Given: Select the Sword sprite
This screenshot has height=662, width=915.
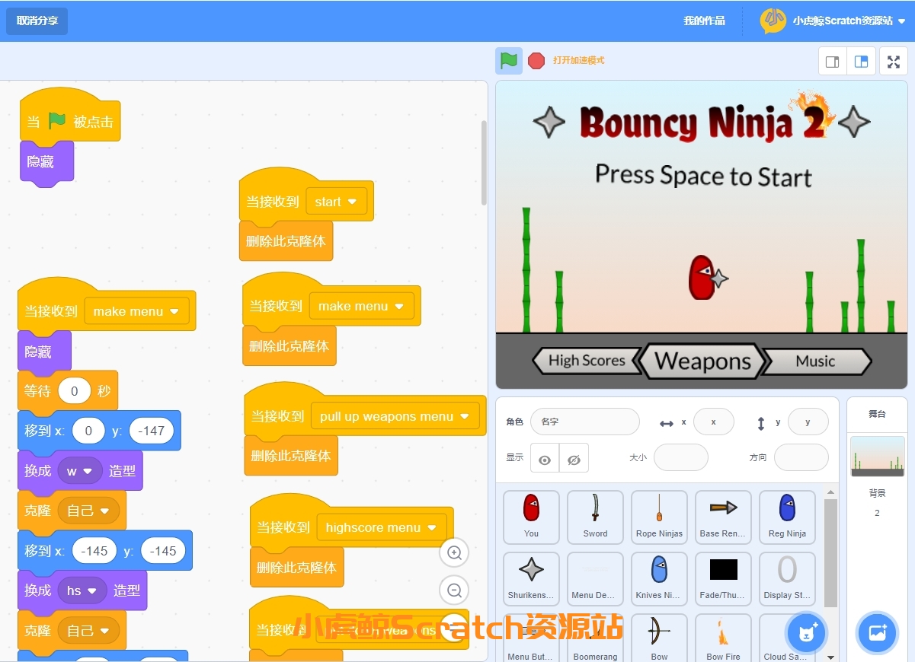Looking at the screenshot, I should pyautogui.click(x=595, y=517).
